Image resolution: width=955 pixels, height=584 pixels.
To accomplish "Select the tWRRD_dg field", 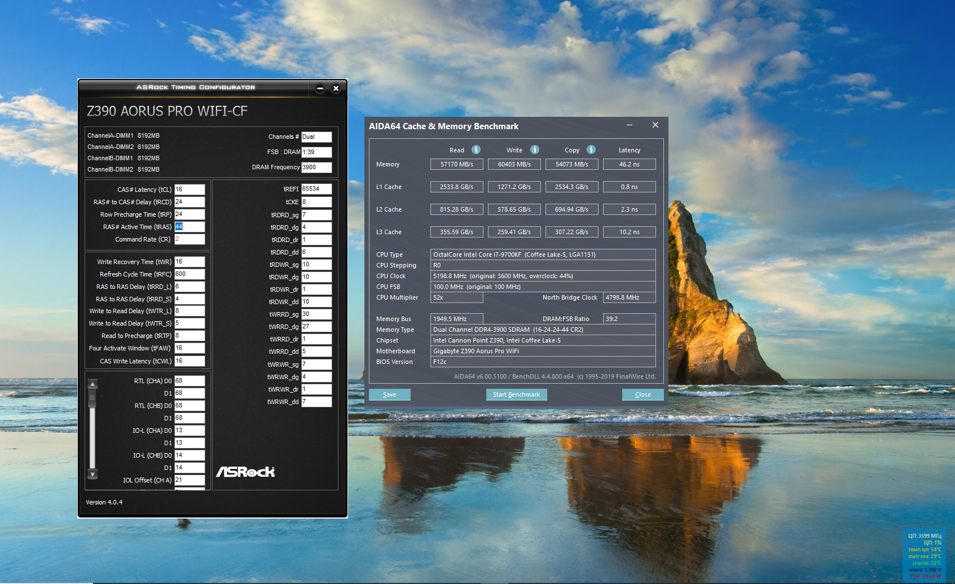I will pos(316,327).
